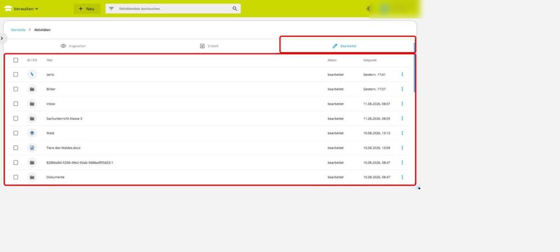Open options menu for Wald
560x252 pixels.
[402, 133]
